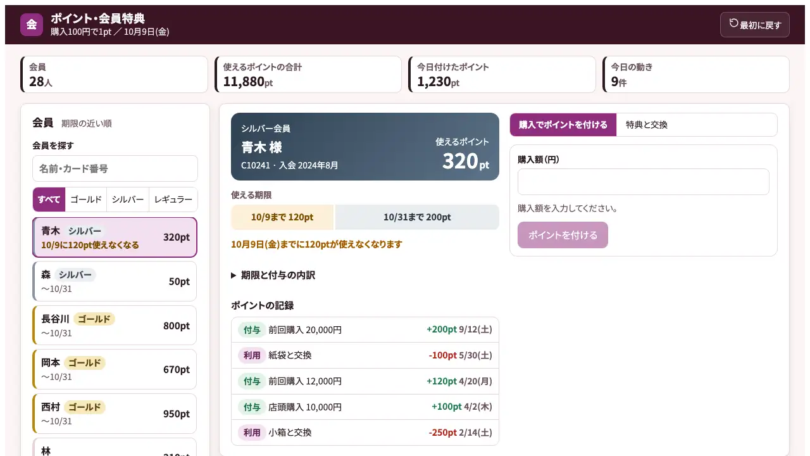Open member 岡本 with 670pt
Image resolution: width=810 pixels, height=456 pixels.
115,369
